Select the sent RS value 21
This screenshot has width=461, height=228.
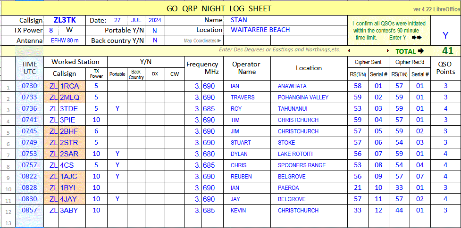click(x=358, y=188)
